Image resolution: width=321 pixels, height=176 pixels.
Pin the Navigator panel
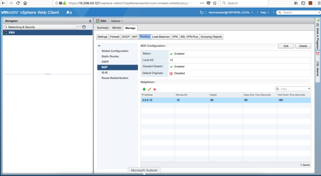point(90,21)
